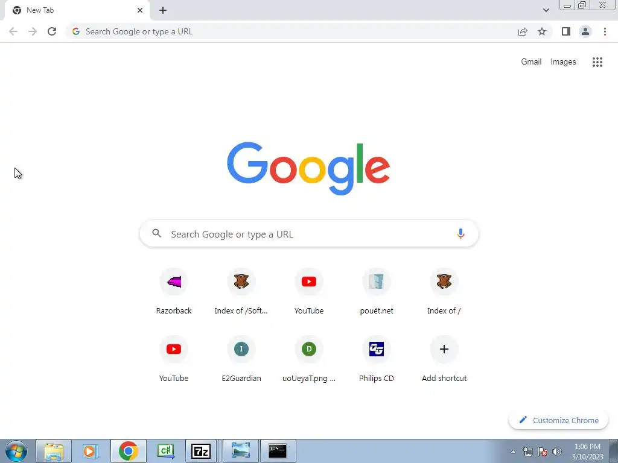Open Chrome's three-dot menu
Screen dimensions: 618x463
605,31
